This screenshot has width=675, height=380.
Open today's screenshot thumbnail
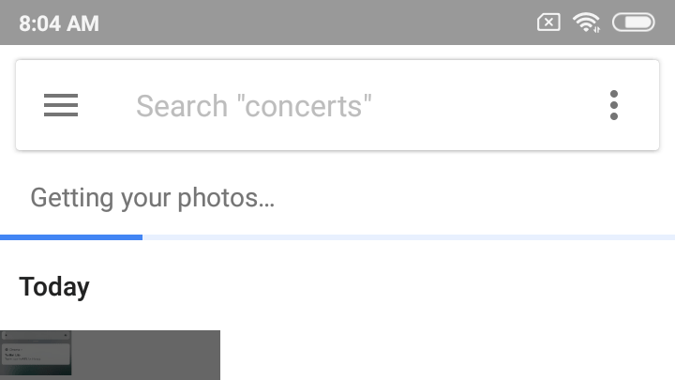point(110,355)
